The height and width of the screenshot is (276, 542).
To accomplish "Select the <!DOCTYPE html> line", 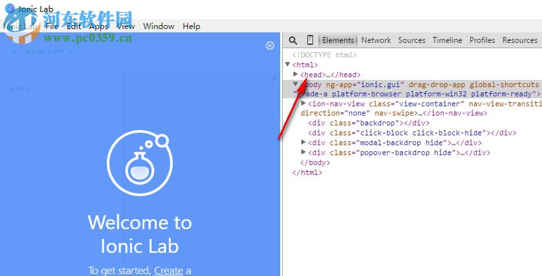I will click(x=324, y=55).
